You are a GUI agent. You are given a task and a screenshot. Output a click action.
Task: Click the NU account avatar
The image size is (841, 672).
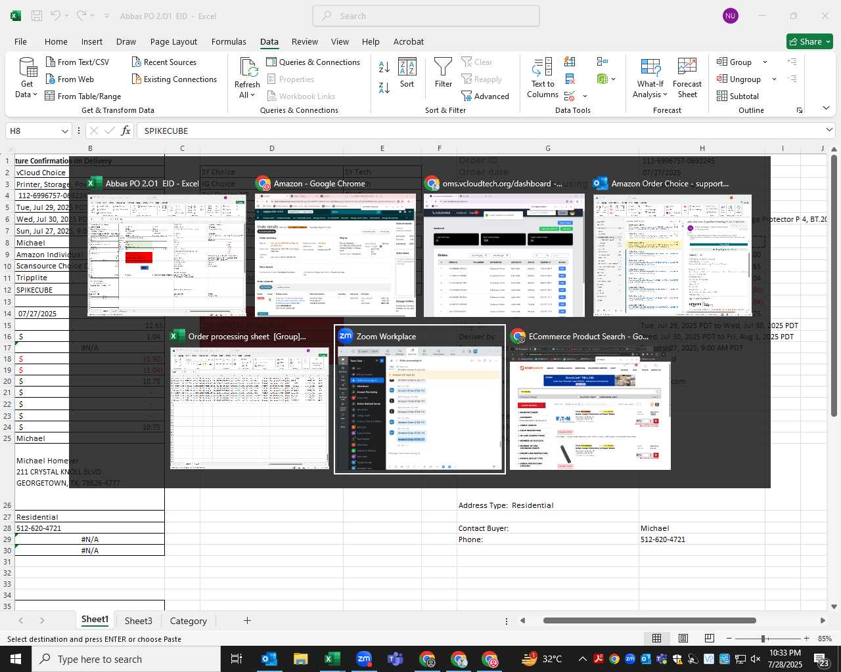point(731,16)
